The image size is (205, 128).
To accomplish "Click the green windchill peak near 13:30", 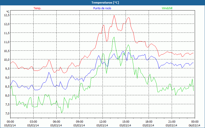I will [114, 37].
